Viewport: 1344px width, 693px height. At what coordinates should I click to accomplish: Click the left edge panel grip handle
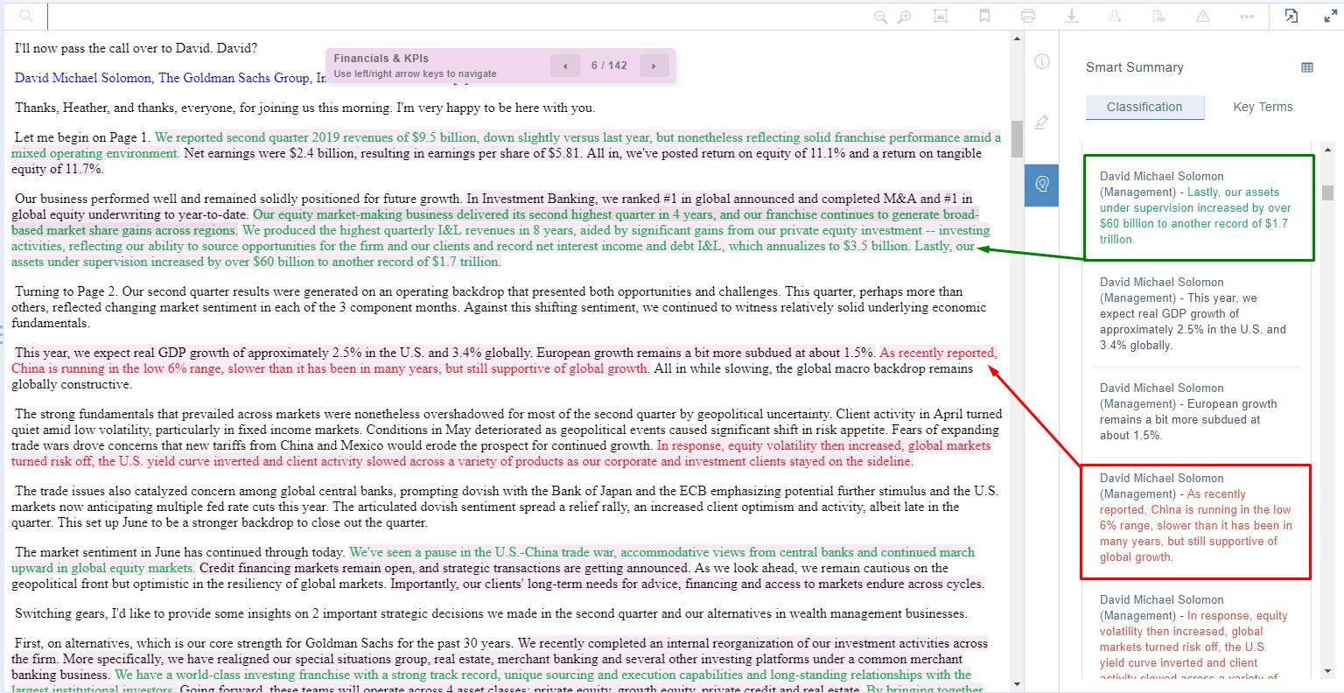pyautogui.click(x=3, y=333)
